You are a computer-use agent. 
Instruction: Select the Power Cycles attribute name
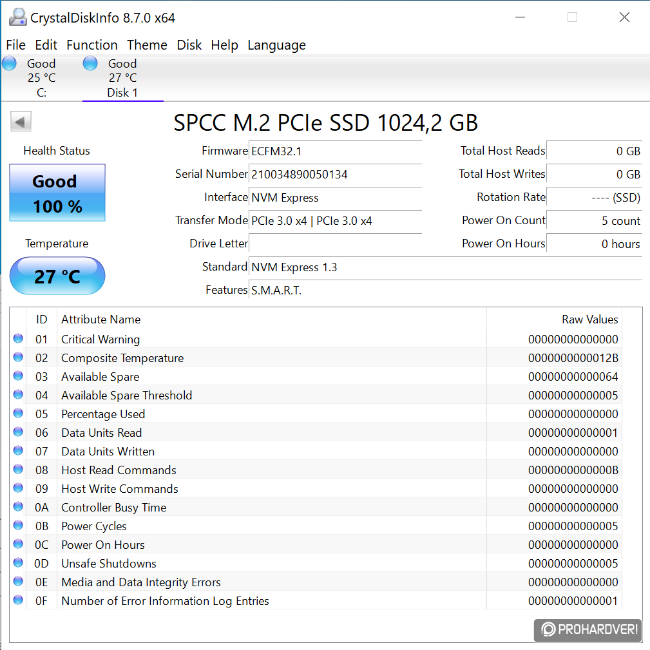click(x=93, y=526)
